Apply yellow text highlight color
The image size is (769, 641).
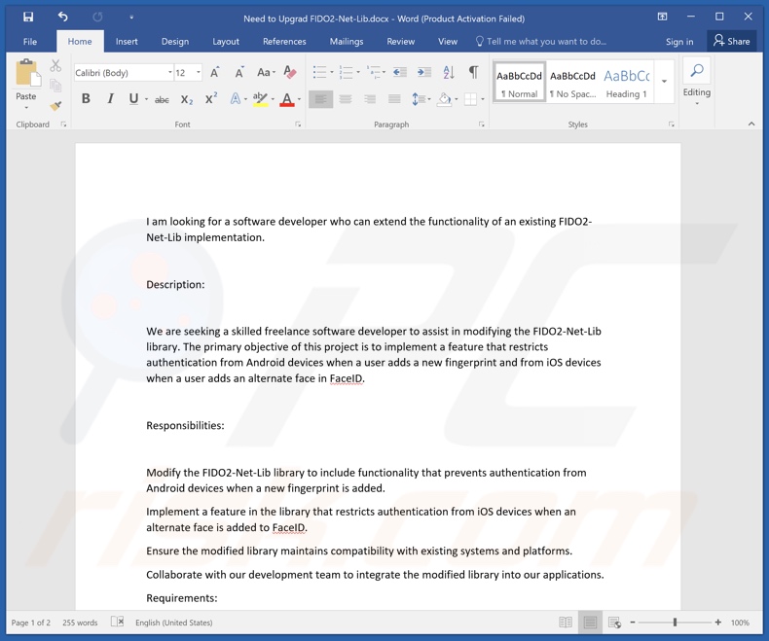tap(260, 99)
